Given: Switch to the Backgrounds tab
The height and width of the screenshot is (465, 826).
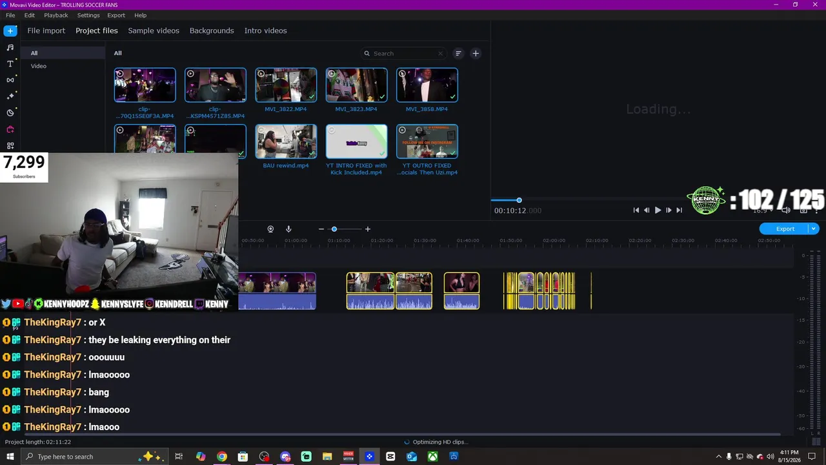Looking at the screenshot, I should (212, 30).
